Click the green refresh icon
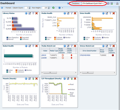 [x=53, y=8]
